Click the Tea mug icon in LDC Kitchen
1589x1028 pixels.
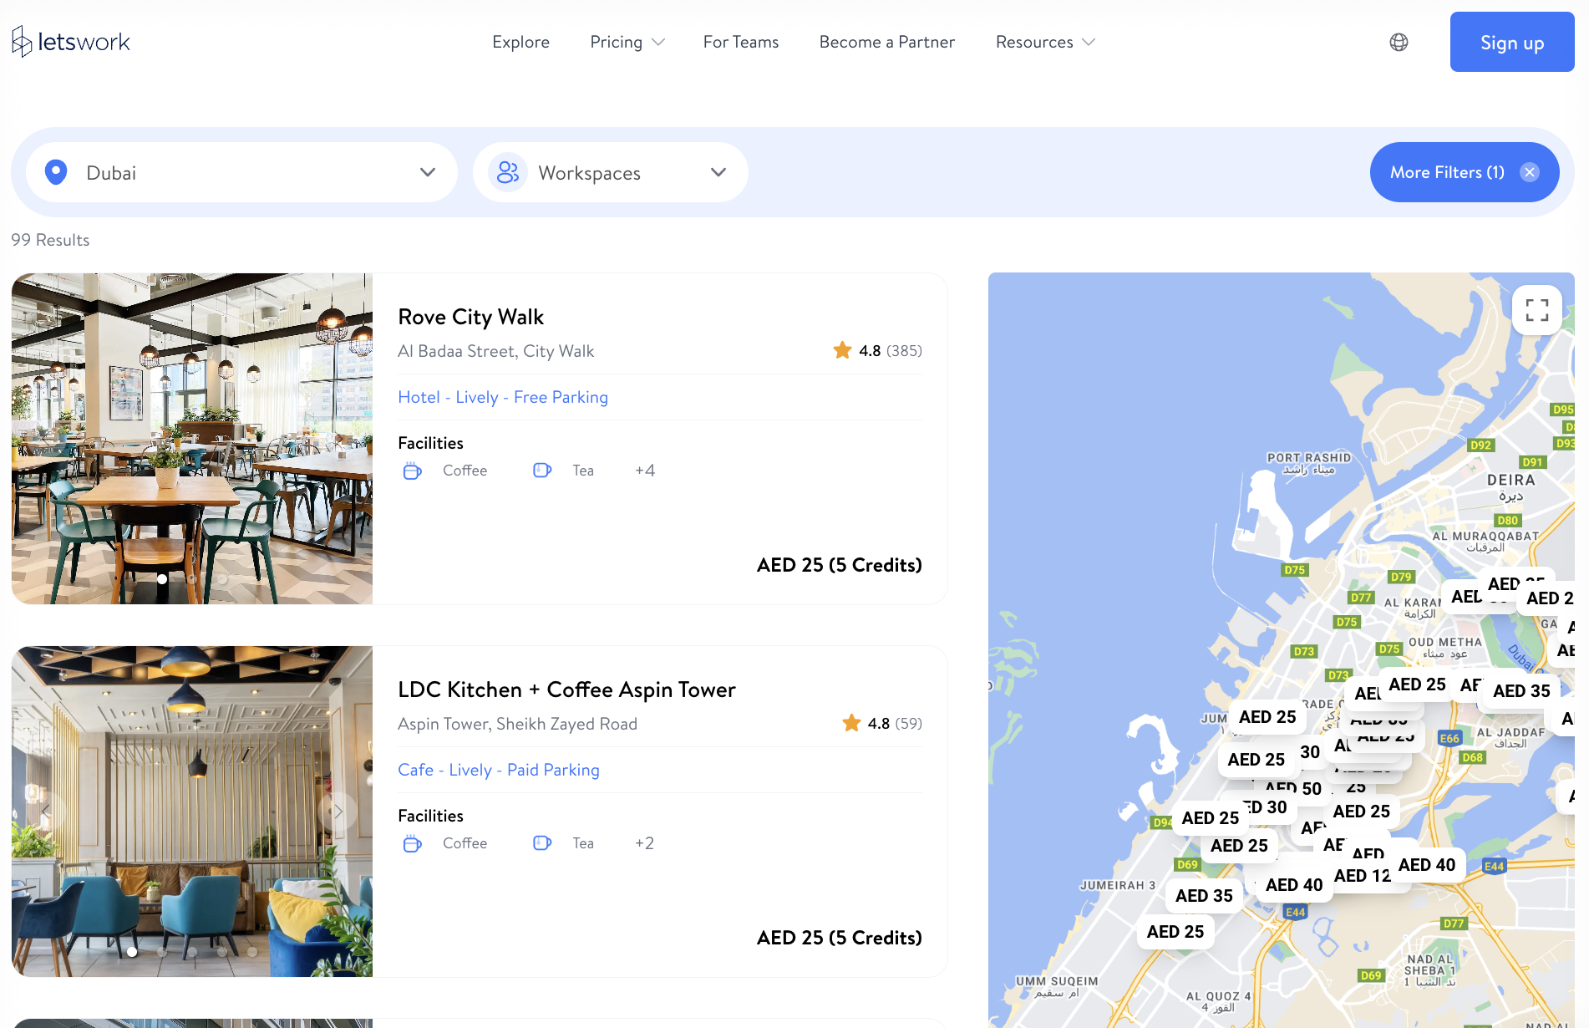point(542,843)
